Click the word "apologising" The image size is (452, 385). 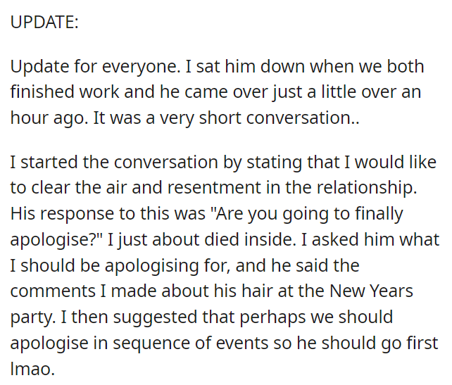[151, 266]
